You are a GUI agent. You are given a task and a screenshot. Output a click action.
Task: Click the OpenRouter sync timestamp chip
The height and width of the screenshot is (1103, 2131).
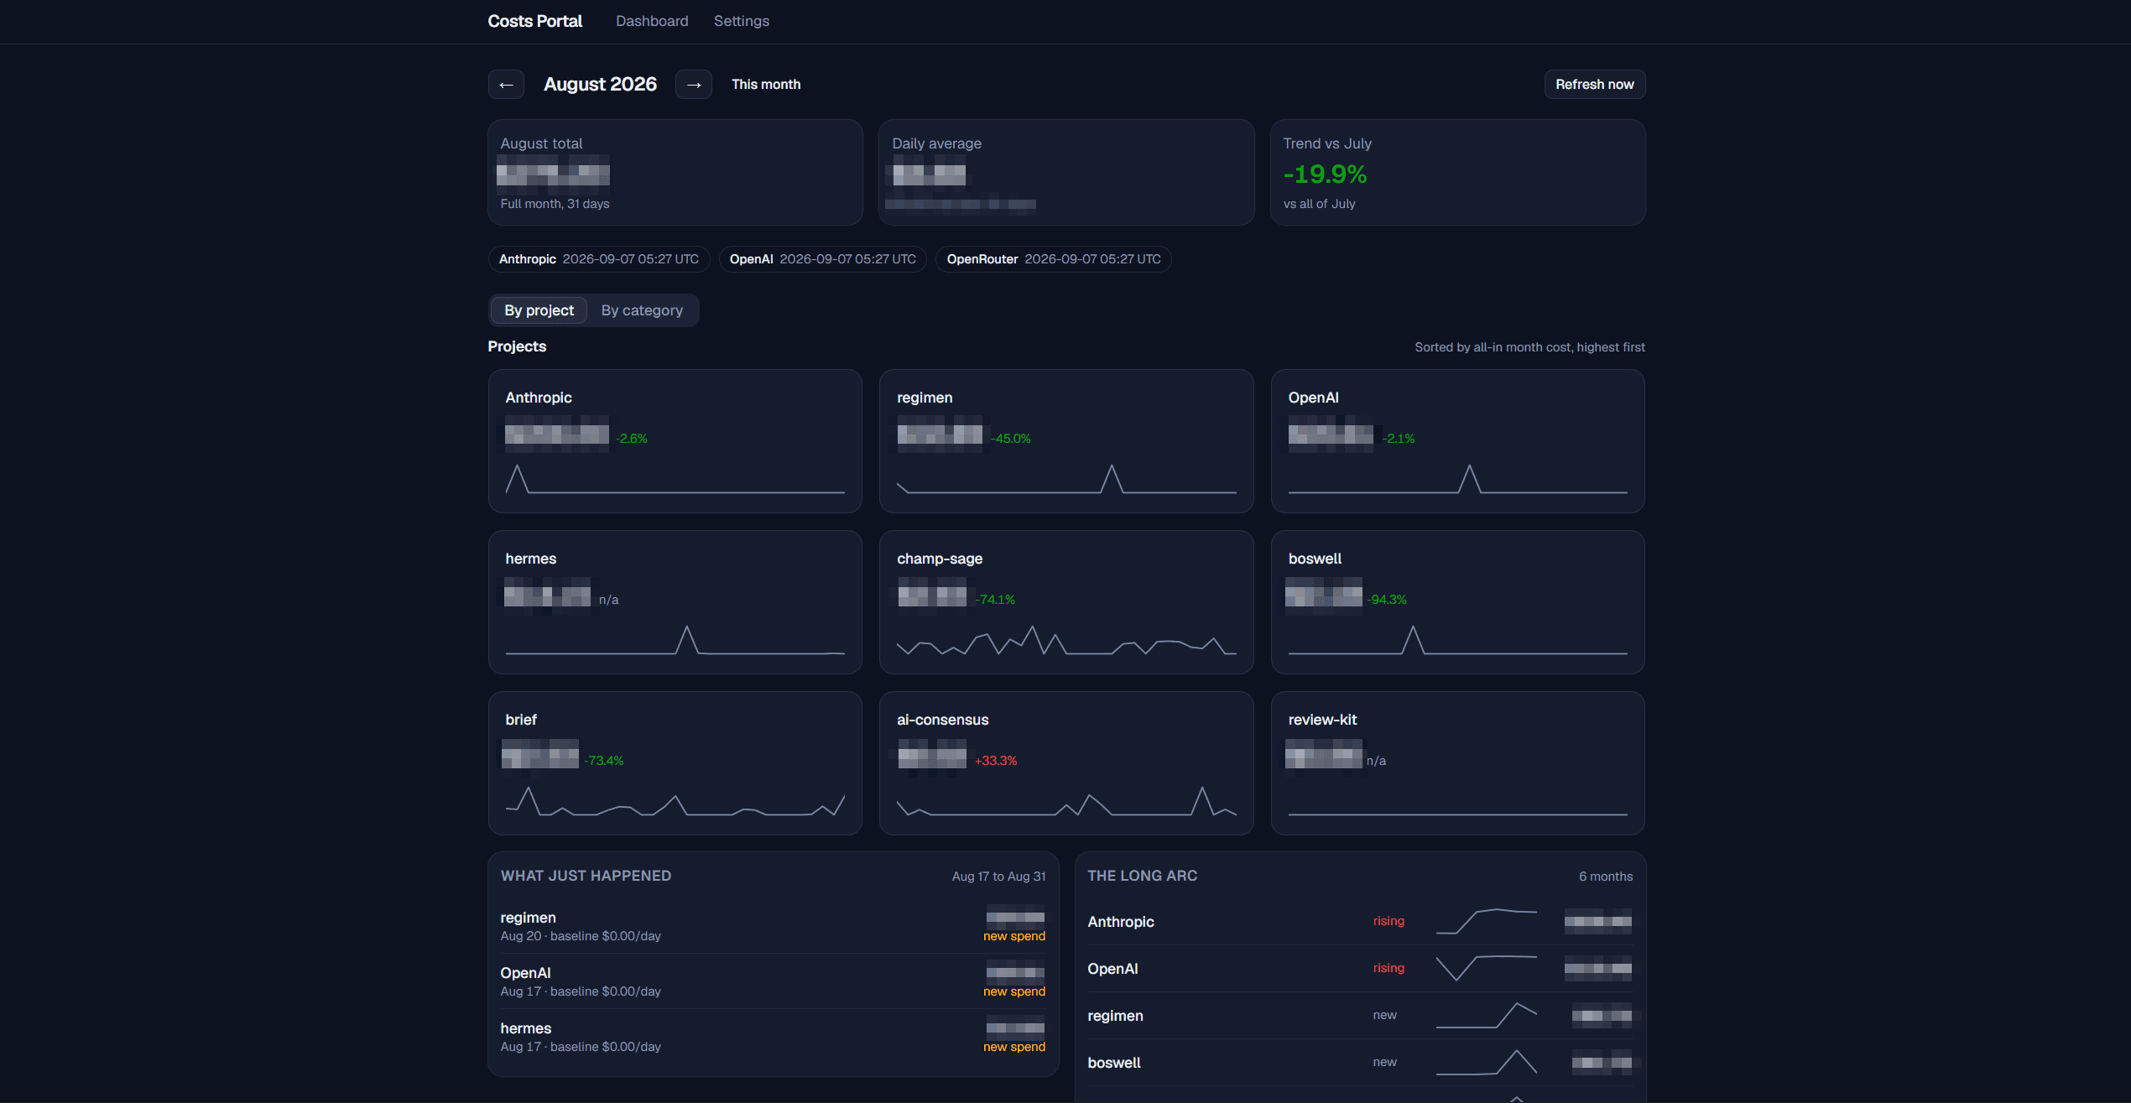pos(1054,259)
